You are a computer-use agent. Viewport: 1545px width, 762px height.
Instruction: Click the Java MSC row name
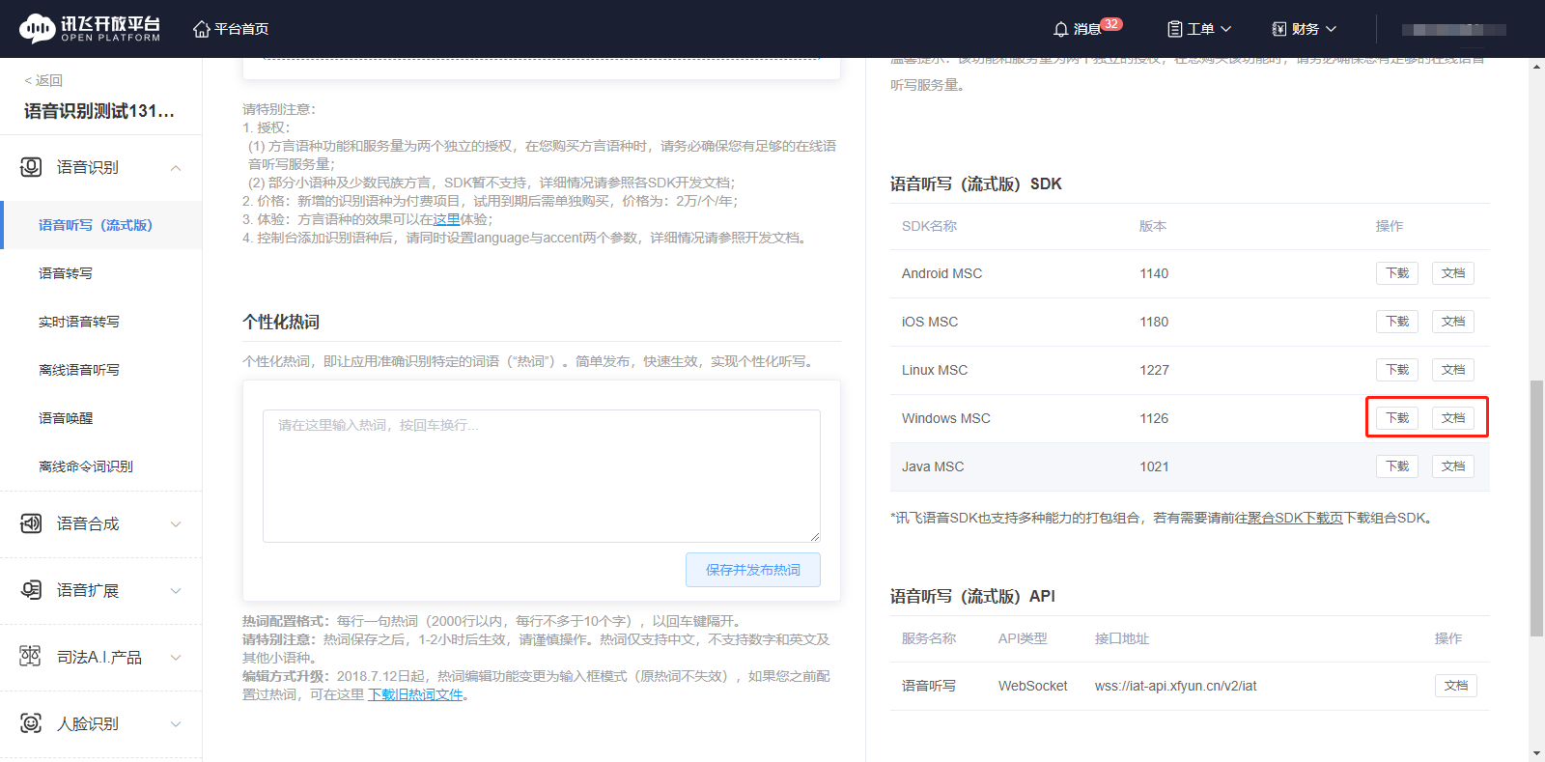tap(933, 466)
